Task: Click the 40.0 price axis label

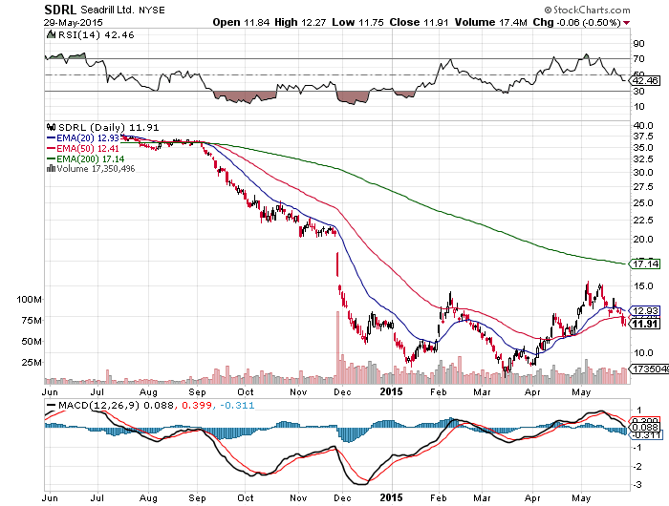Action: click(643, 126)
